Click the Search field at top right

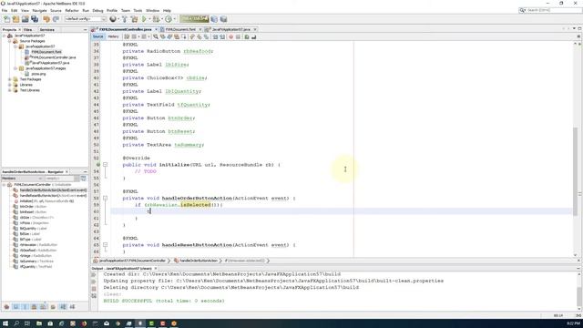[550, 10]
